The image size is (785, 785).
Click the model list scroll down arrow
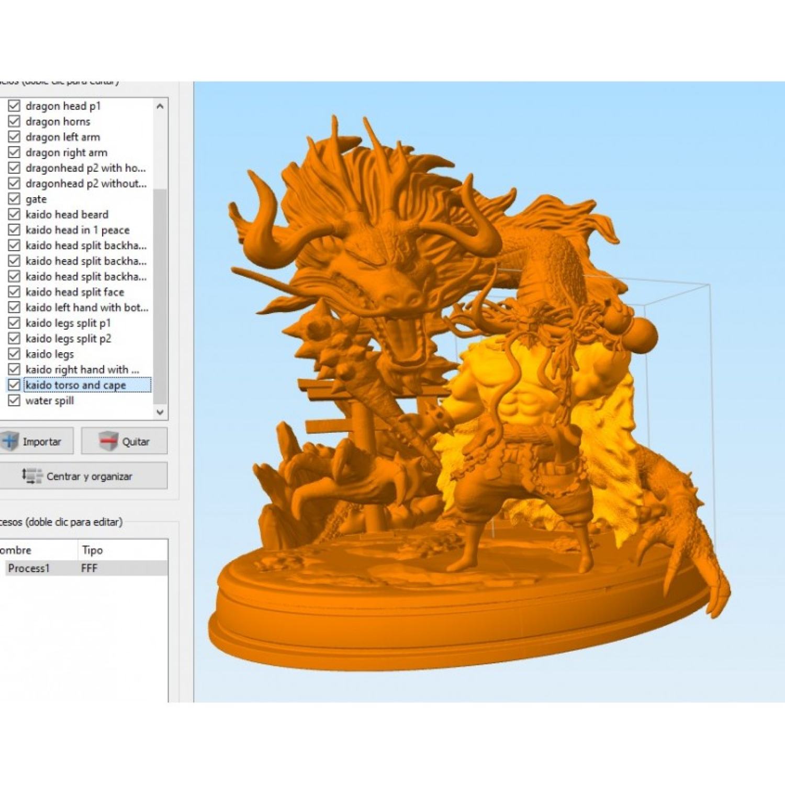tap(160, 412)
